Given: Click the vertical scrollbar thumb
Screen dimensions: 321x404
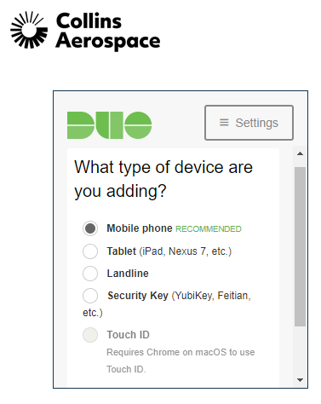Looking at the screenshot, I should [300, 246].
